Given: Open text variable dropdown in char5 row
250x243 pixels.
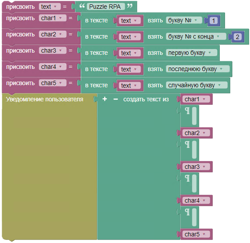Looking at the screenshot, I should click(x=130, y=86).
